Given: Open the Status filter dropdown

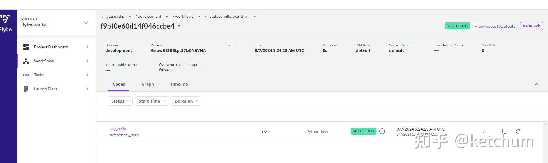Looking at the screenshot, I should 120,101.
